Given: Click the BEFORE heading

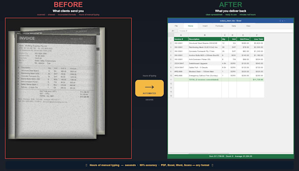Looking at the screenshot, I should (x=68, y=4).
